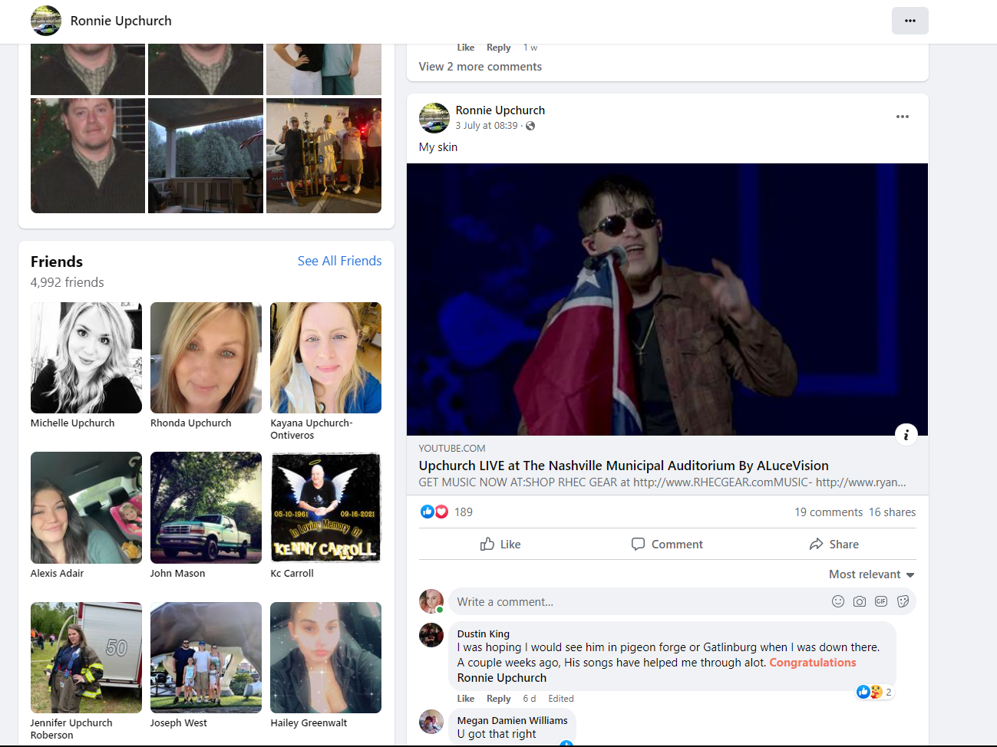Click in the Write a comment field
This screenshot has height=747, width=997.
(637, 602)
